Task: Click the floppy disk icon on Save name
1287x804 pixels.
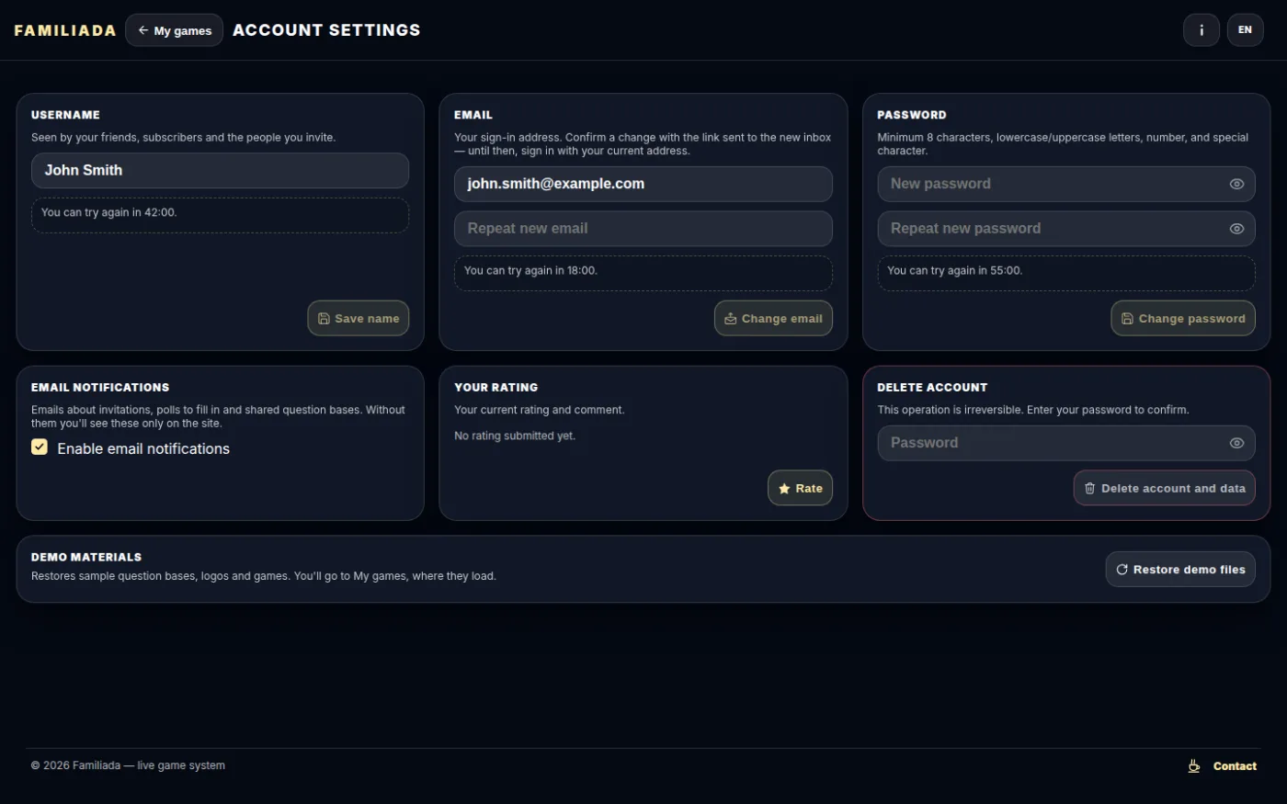Action: [x=324, y=319]
